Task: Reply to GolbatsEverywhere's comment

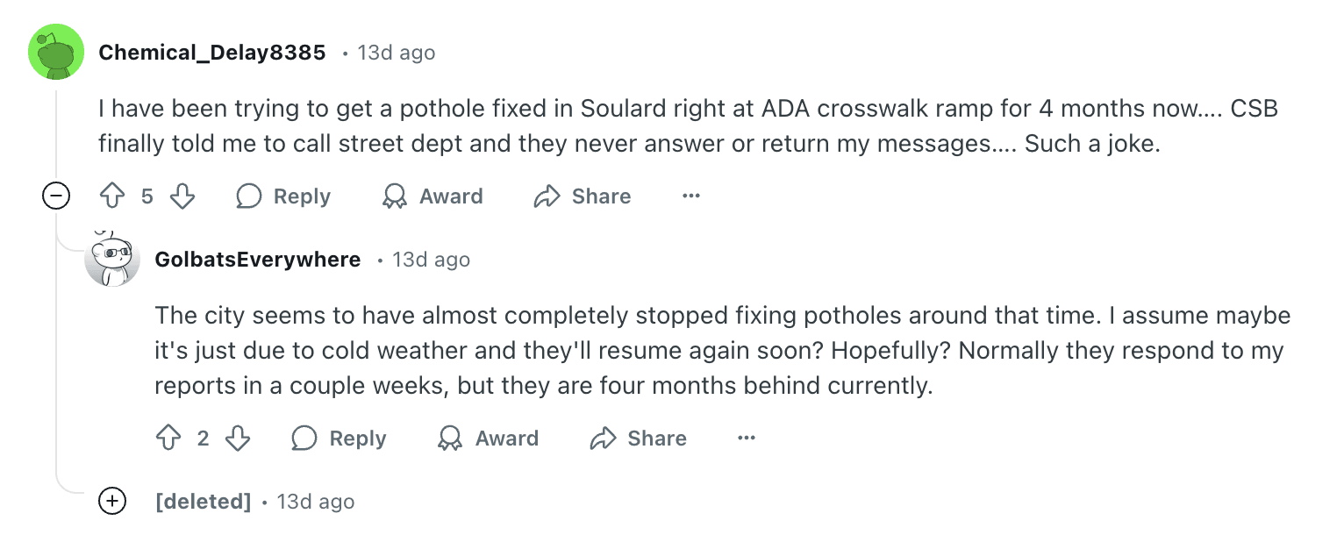Action: coord(339,439)
